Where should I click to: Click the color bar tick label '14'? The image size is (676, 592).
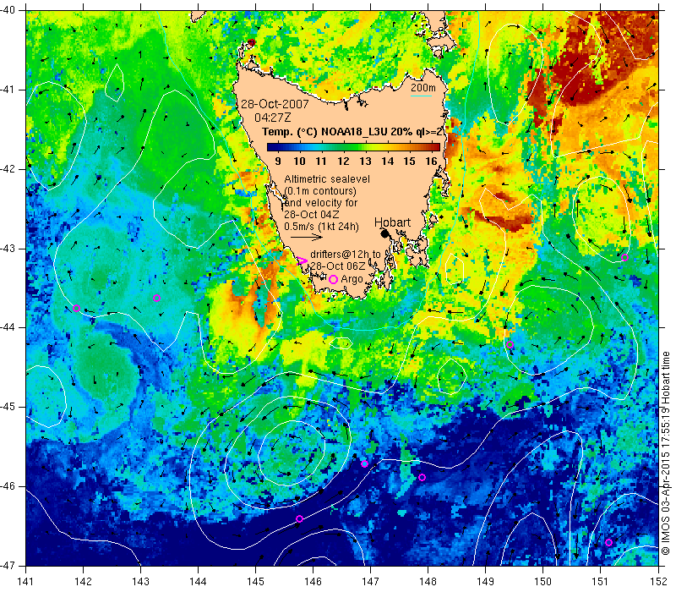coord(387,161)
